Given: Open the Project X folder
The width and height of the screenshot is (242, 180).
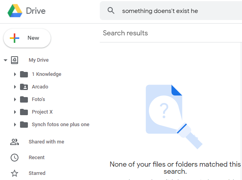Looking at the screenshot, I should [x=42, y=112].
